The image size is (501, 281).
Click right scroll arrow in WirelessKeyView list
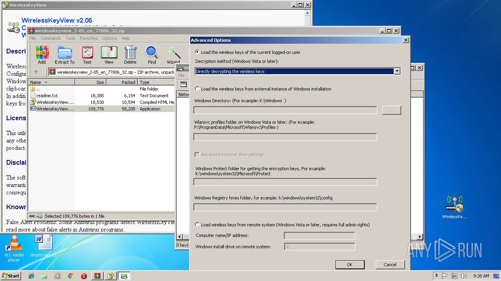420,237
